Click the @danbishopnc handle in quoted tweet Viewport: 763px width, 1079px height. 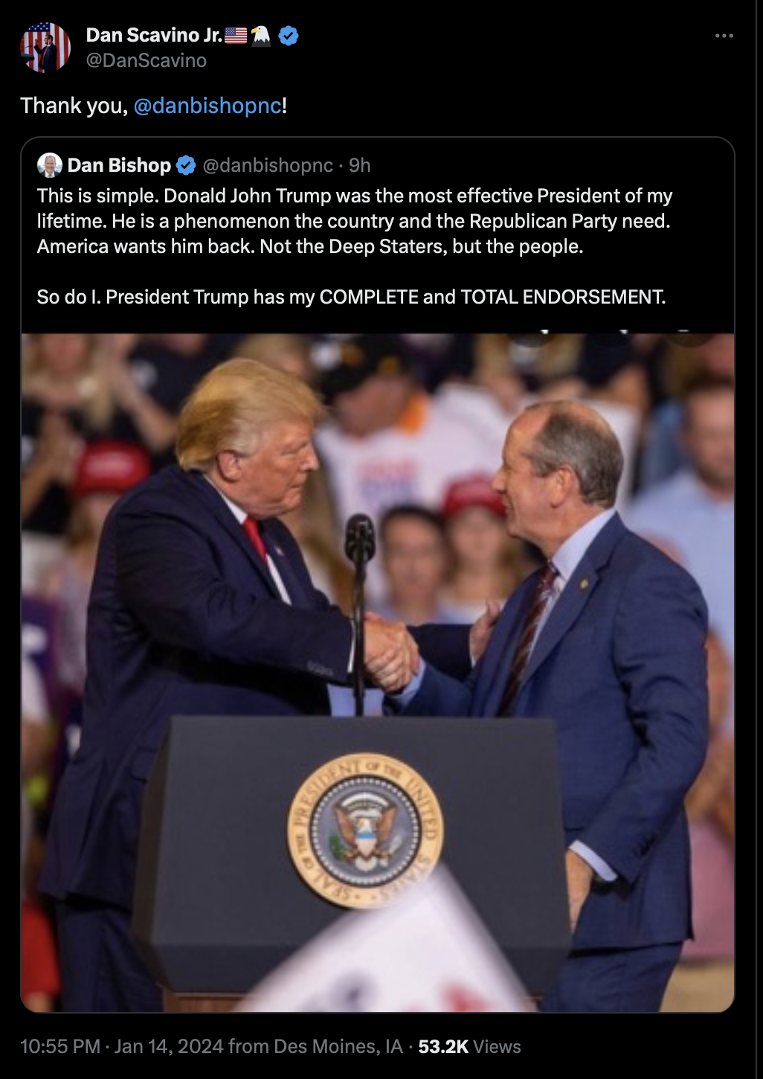[268, 165]
